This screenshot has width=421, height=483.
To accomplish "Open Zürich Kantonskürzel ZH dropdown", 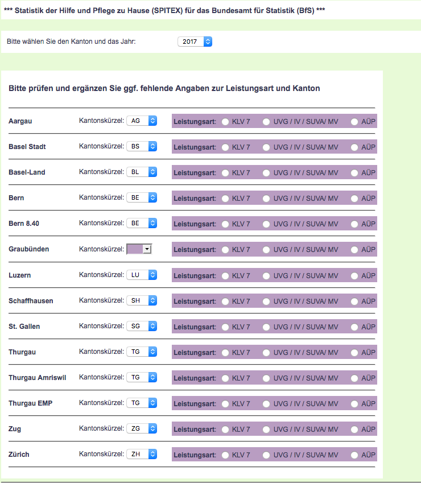I will coord(141,454).
